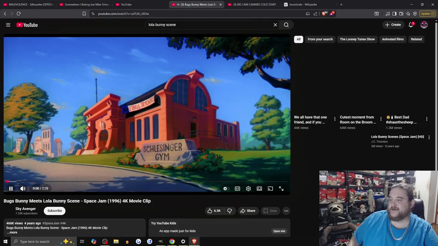This screenshot has height=246, width=438.
Task: Reload the page
Action: coord(18,14)
